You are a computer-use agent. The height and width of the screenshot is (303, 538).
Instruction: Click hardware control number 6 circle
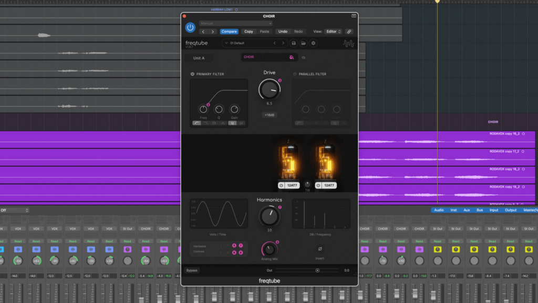coord(234,252)
